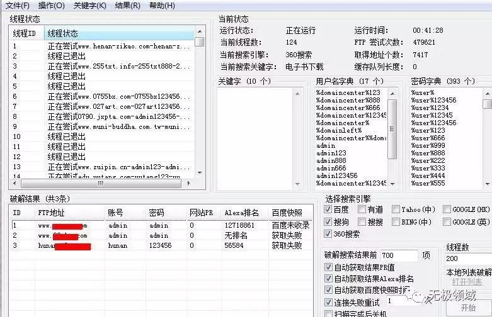
Task: Select result row with account hunan
Action: (x=161, y=245)
